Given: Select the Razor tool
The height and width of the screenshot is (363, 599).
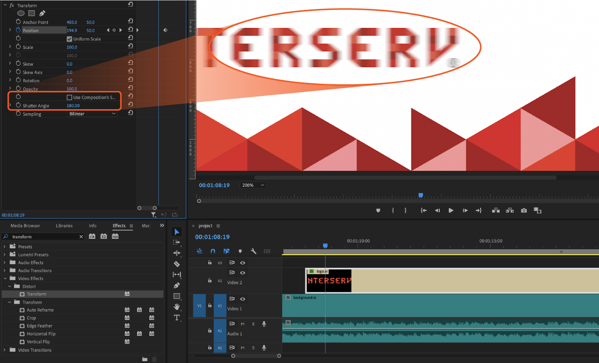Looking at the screenshot, I should coord(177,264).
